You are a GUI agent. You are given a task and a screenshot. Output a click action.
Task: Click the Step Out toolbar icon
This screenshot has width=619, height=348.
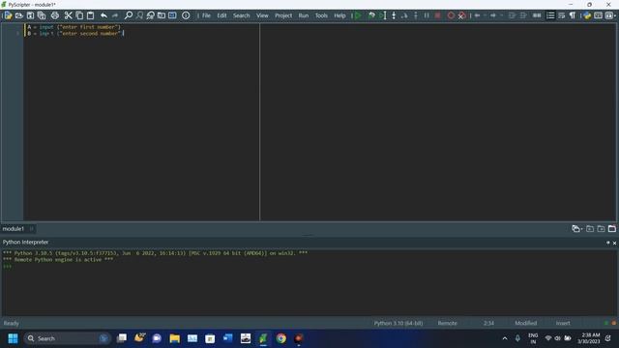[416, 15]
